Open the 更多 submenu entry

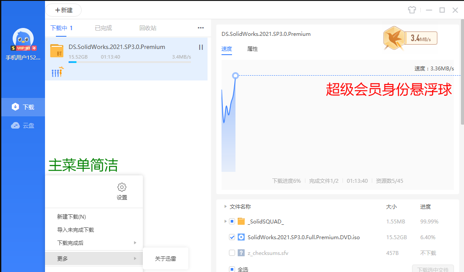click(x=94, y=259)
